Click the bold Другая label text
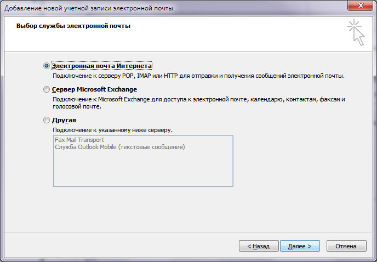Image resolution: width=377 pixels, height=262 pixels. [x=64, y=120]
